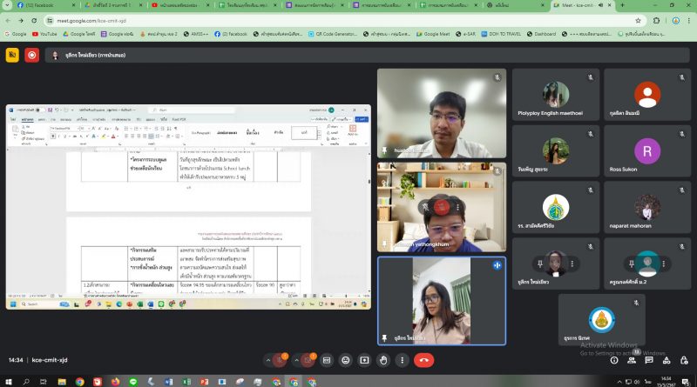Open Windows Start menu
697x387 pixels.
pos(8,381)
